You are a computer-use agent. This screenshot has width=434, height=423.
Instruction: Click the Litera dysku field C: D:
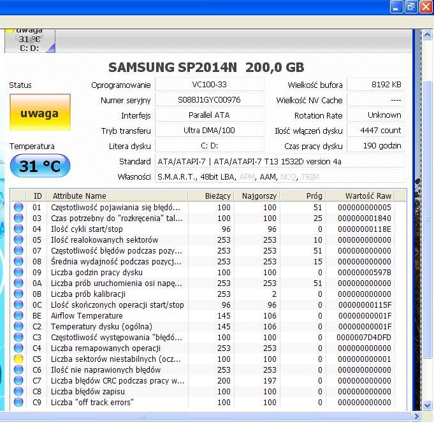point(209,146)
